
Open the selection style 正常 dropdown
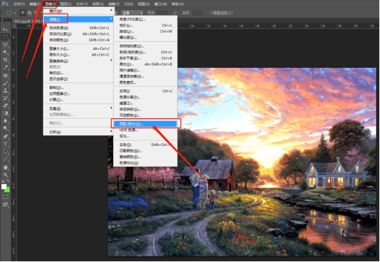pyautogui.click(x=132, y=13)
